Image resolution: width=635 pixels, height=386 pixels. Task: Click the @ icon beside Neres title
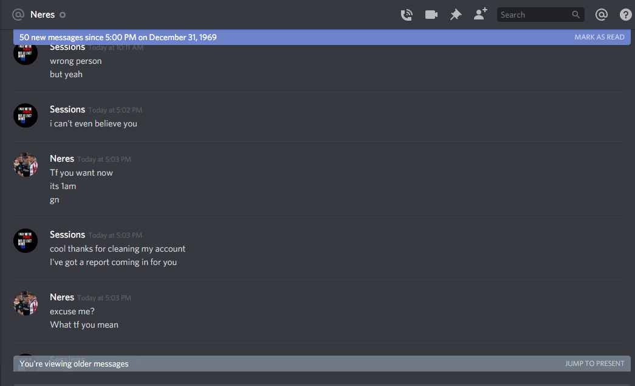(x=18, y=15)
